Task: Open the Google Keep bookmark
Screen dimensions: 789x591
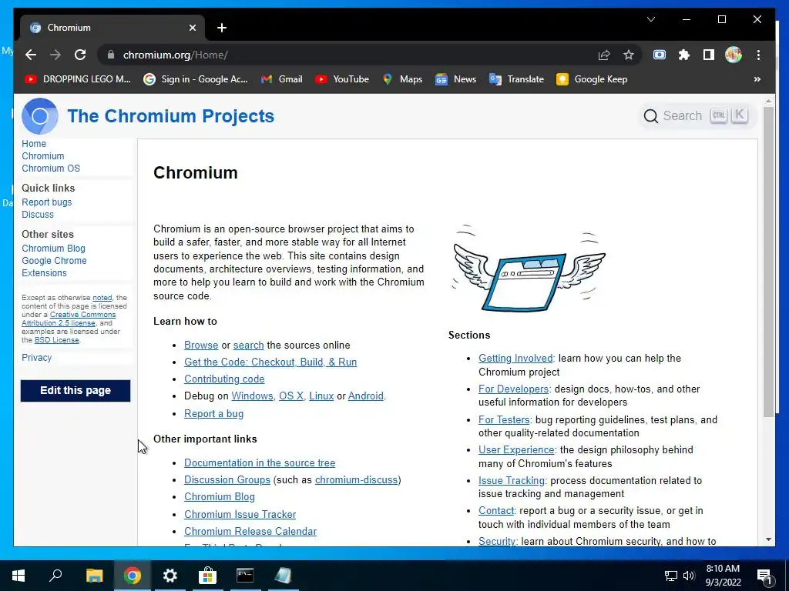Action: pyautogui.click(x=592, y=79)
